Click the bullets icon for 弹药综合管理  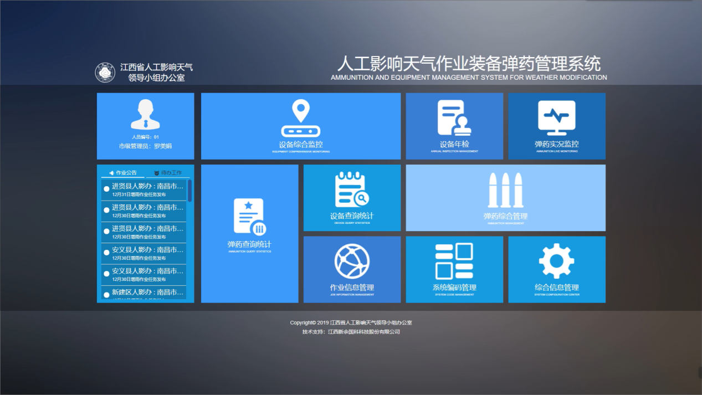click(x=505, y=190)
